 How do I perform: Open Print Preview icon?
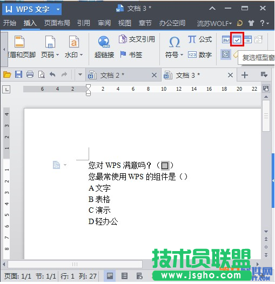click(42, 75)
